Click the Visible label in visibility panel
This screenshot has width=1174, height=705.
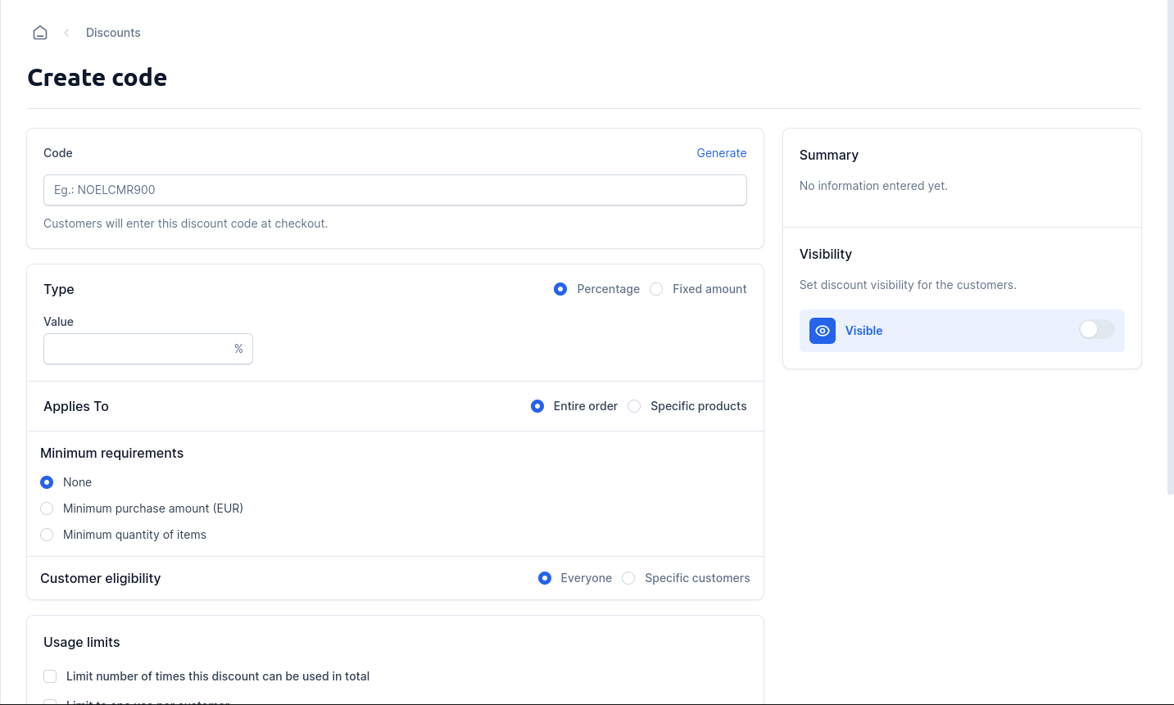[864, 331]
